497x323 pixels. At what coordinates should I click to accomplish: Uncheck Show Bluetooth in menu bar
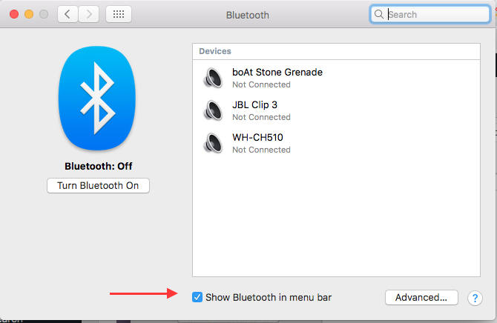tap(197, 297)
